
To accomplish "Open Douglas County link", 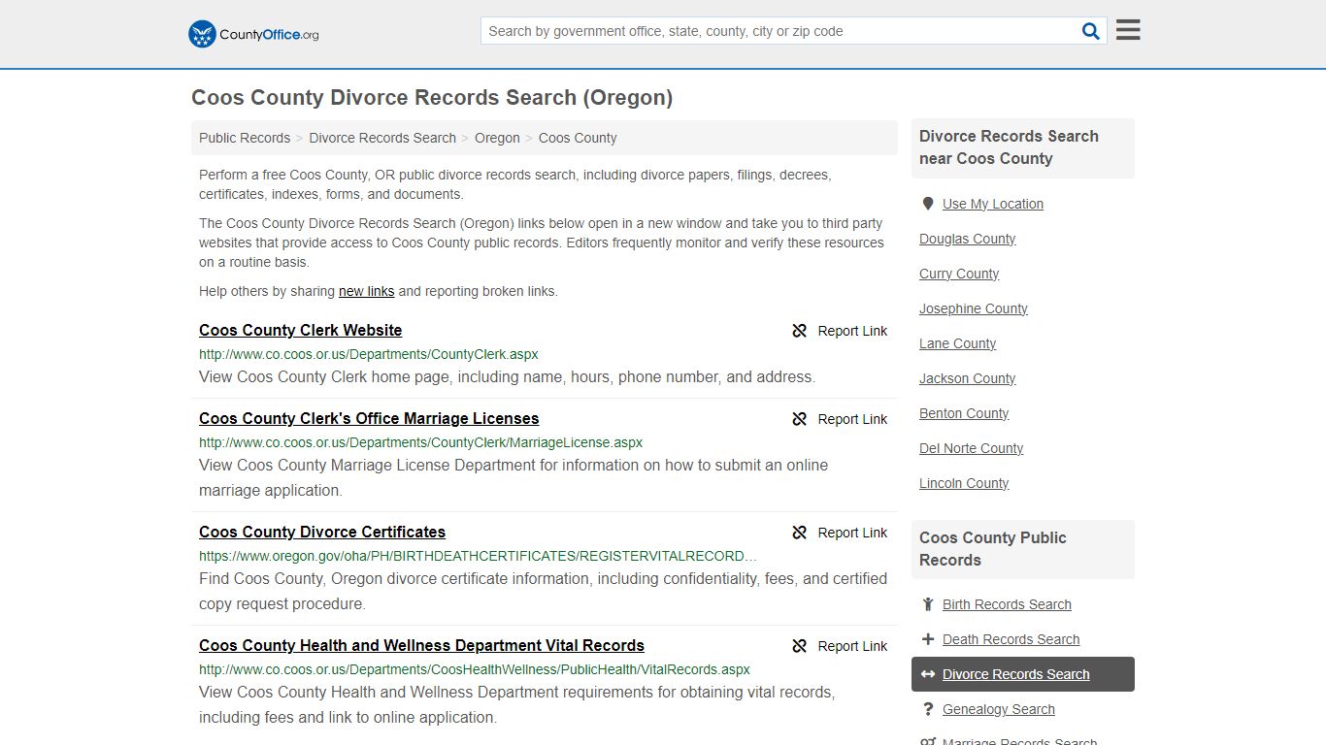I will pos(968,239).
